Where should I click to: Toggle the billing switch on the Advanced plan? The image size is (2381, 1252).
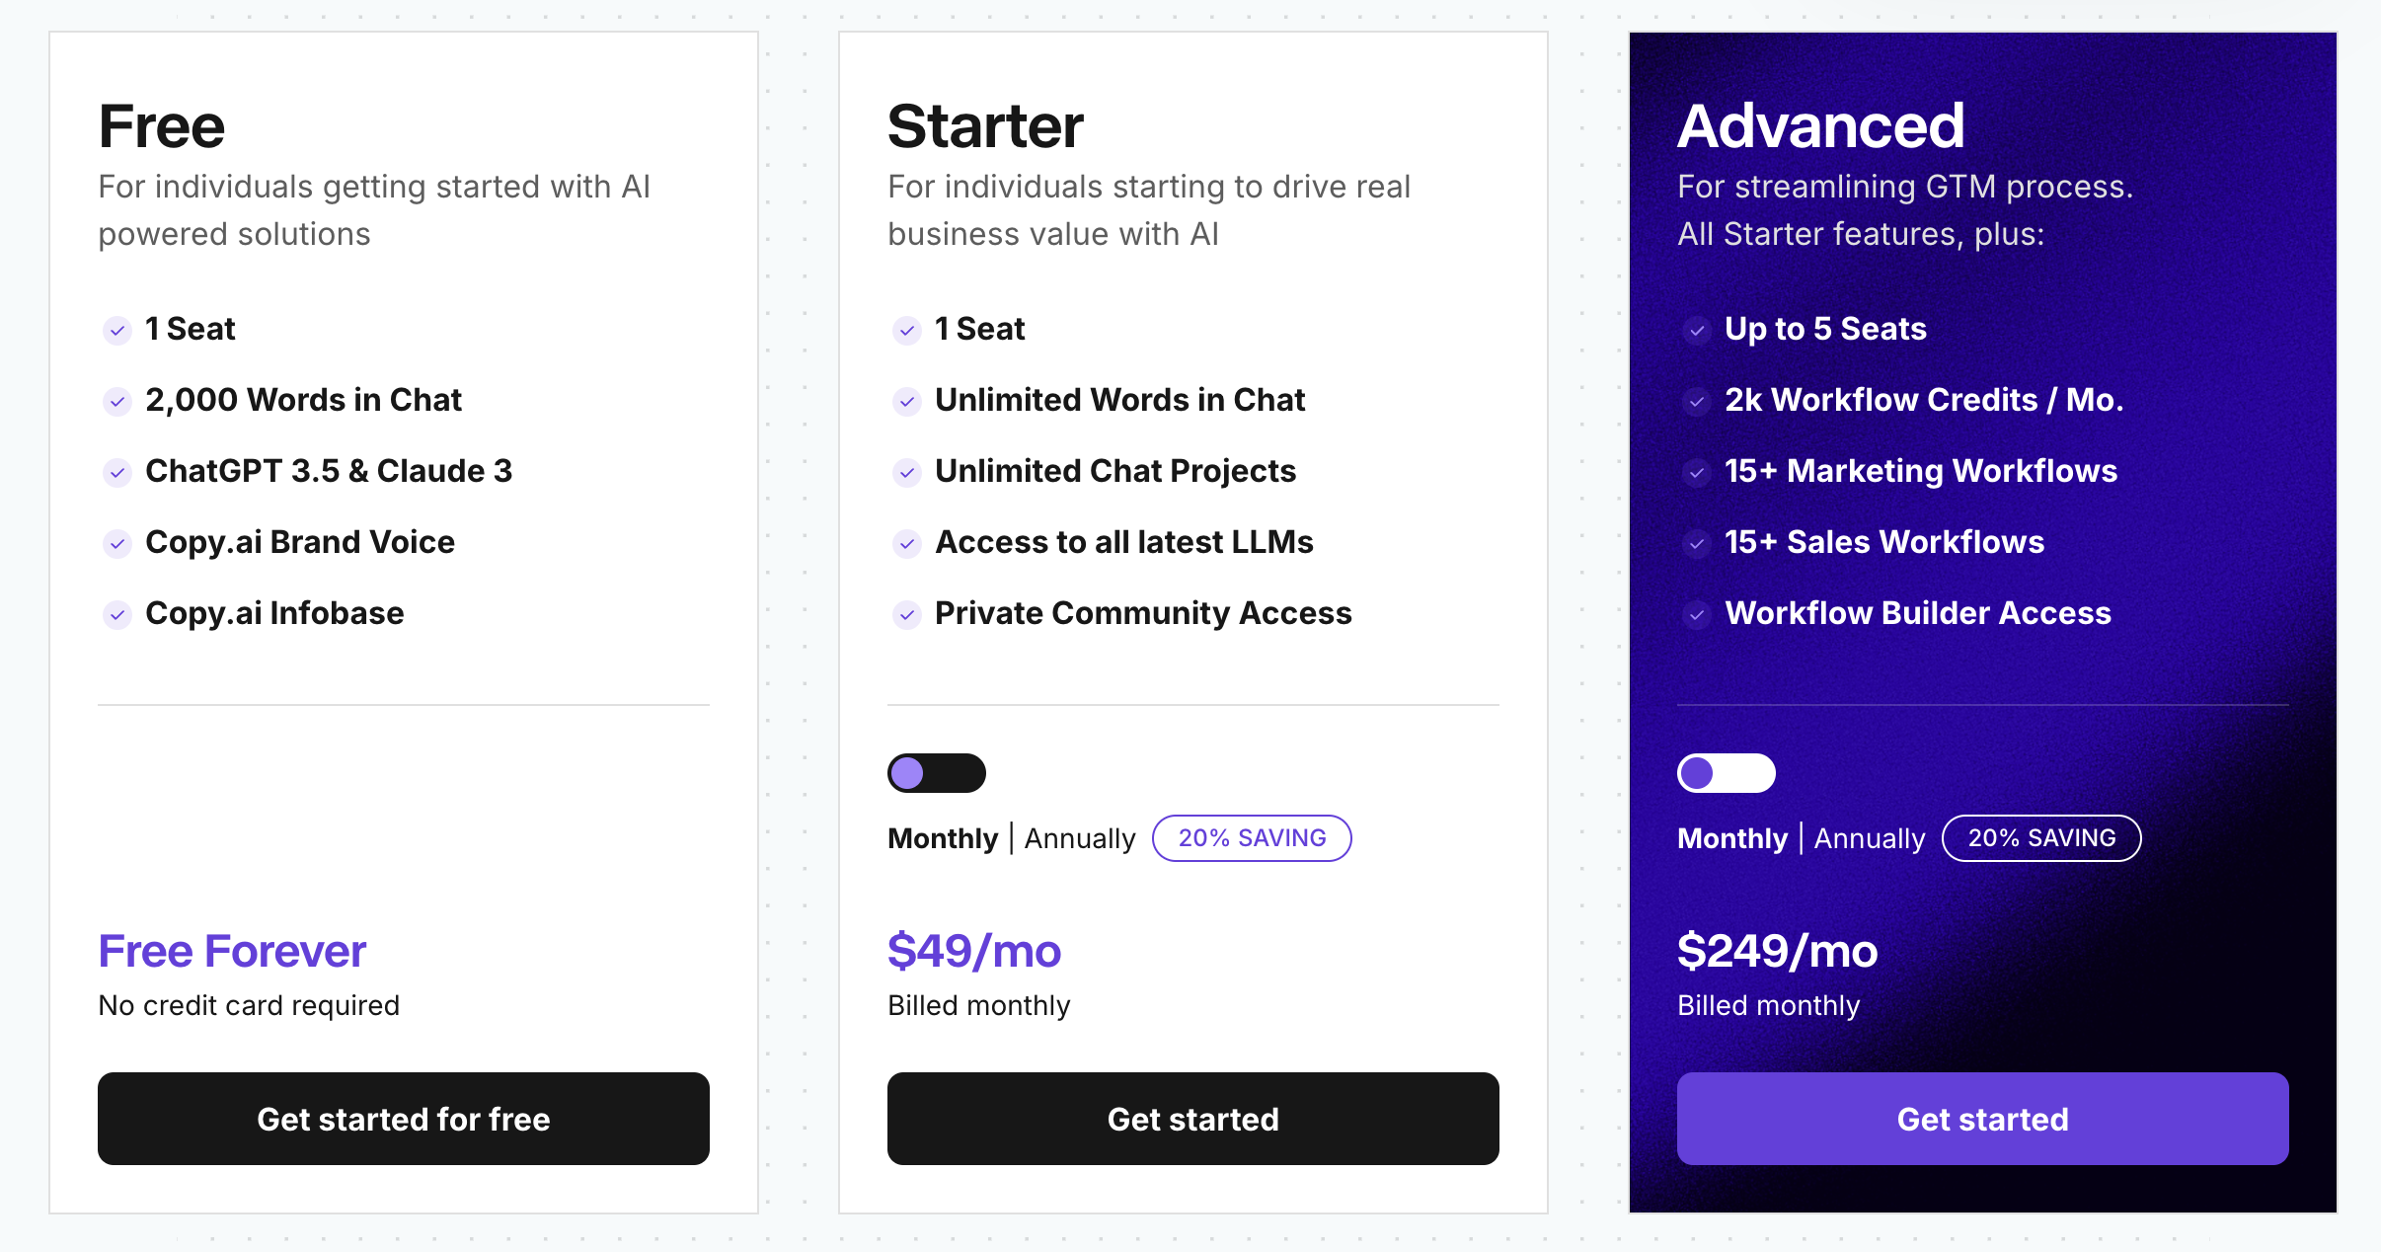(1726, 773)
